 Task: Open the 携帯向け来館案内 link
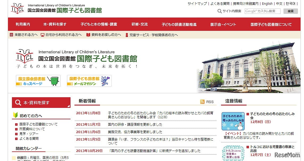click(x=246, y=3)
